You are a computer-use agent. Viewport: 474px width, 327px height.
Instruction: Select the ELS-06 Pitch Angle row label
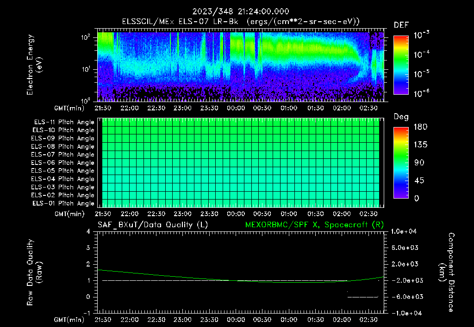(x=63, y=163)
